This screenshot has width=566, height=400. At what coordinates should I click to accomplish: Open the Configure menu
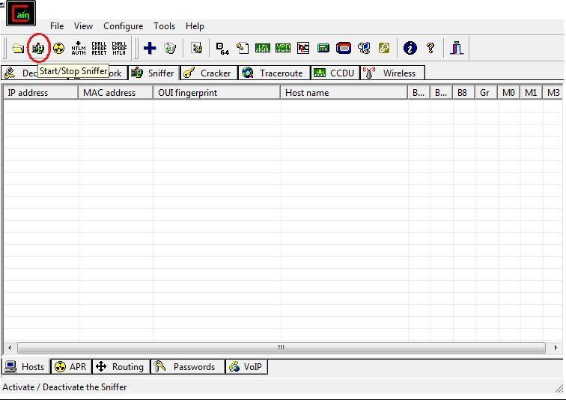tap(123, 26)
